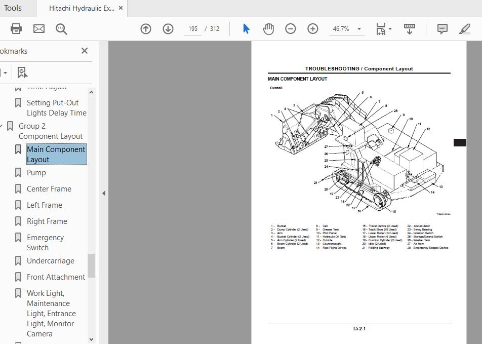482x344 pixels.
Task: Click the current bookmark locator icon
Action: click(22, 72)
